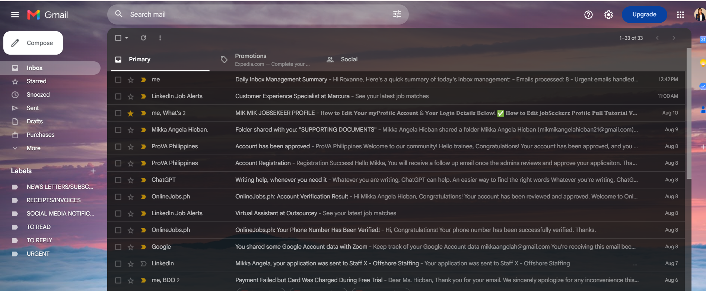Open the Settings gear icon
The image size is (706, 291).
click(608, 15)
